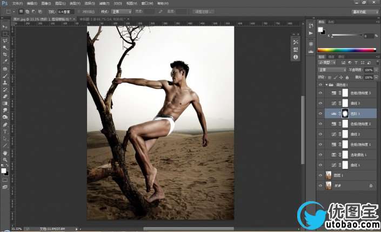Select the Move tool
Viewport: 381px width, 232px height.
click(x=5, y=26)
